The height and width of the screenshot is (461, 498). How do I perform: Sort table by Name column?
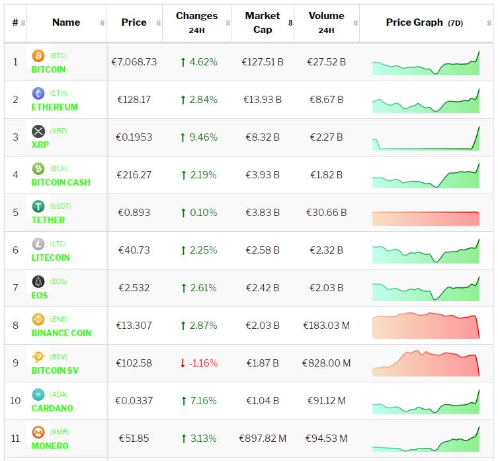coord(66,22)
